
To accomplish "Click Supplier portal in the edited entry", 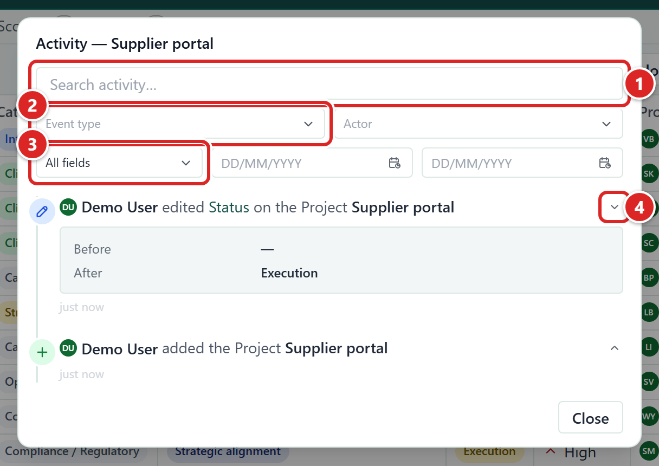I will (403, 208).
